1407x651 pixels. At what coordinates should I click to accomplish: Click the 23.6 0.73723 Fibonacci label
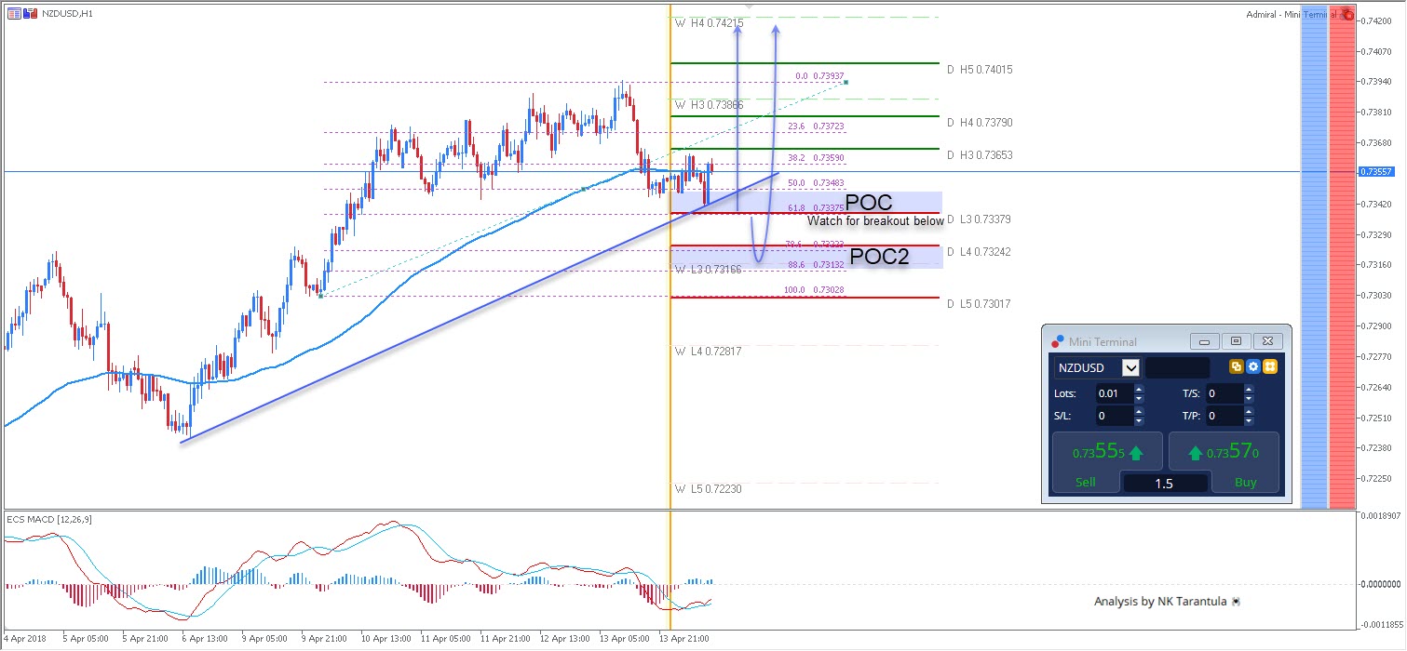[x=817, y=126]
